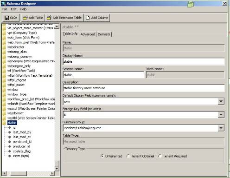Select the Tenant Optional radio button
230x178 pixels.
[x=128, y=156]
